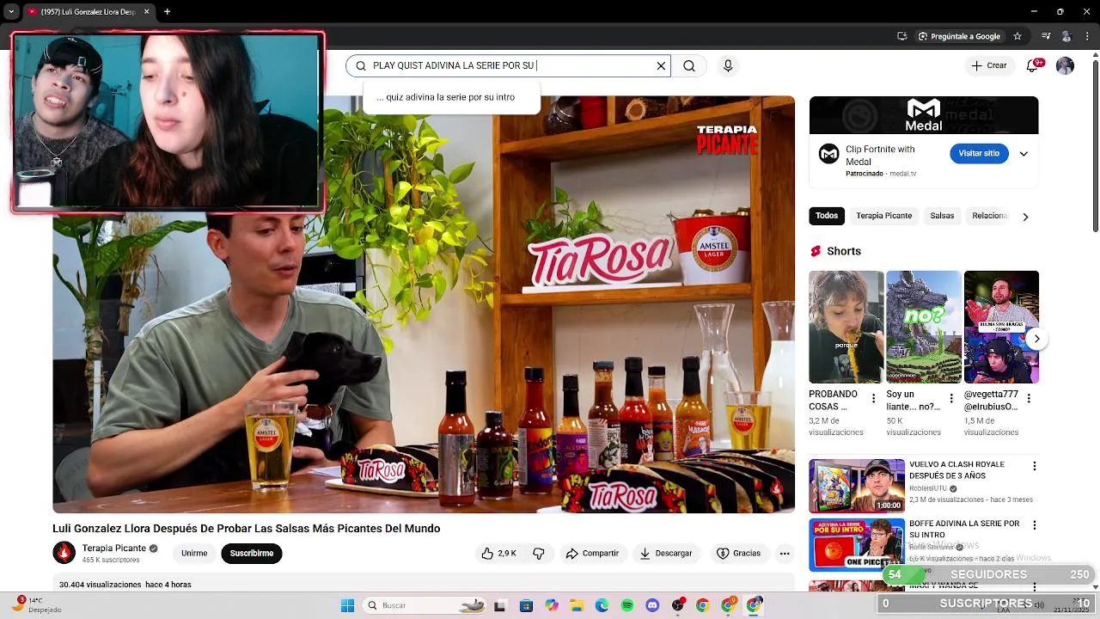Open options for VUELVO A CLASH ROYALE video
1100x619 pixels.
click(1035, 466)
